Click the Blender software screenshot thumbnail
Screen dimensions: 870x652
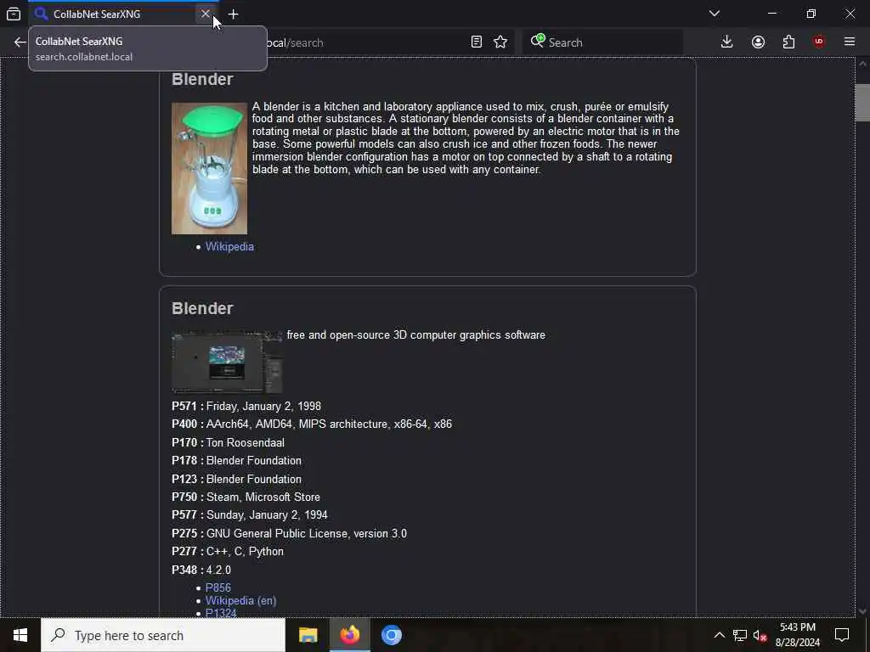click(x=227, y=362)
